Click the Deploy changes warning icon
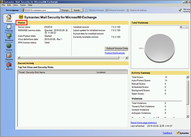 coord(86,10)
